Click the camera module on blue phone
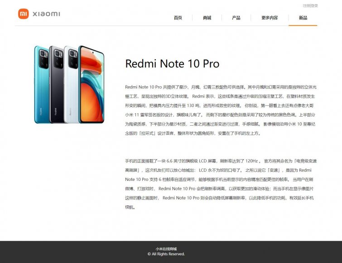 click(x=44, y=59)
